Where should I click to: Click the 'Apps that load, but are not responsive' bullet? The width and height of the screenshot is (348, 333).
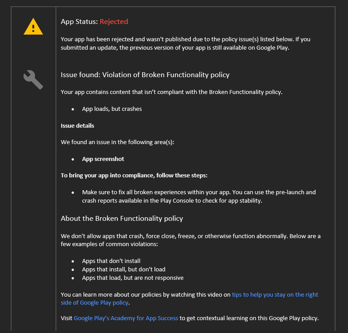pos(133,278)
